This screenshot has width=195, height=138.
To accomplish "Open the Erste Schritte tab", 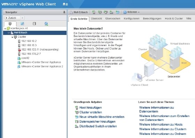I will tap(79, 19).
